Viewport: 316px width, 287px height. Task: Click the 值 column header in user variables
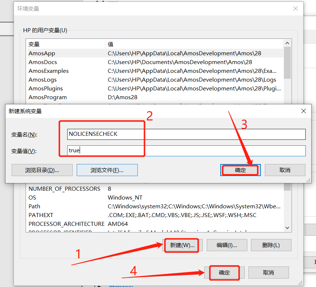point(194,44)
